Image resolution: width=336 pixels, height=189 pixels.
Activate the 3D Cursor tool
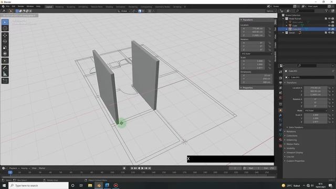(x=5, y=28)
